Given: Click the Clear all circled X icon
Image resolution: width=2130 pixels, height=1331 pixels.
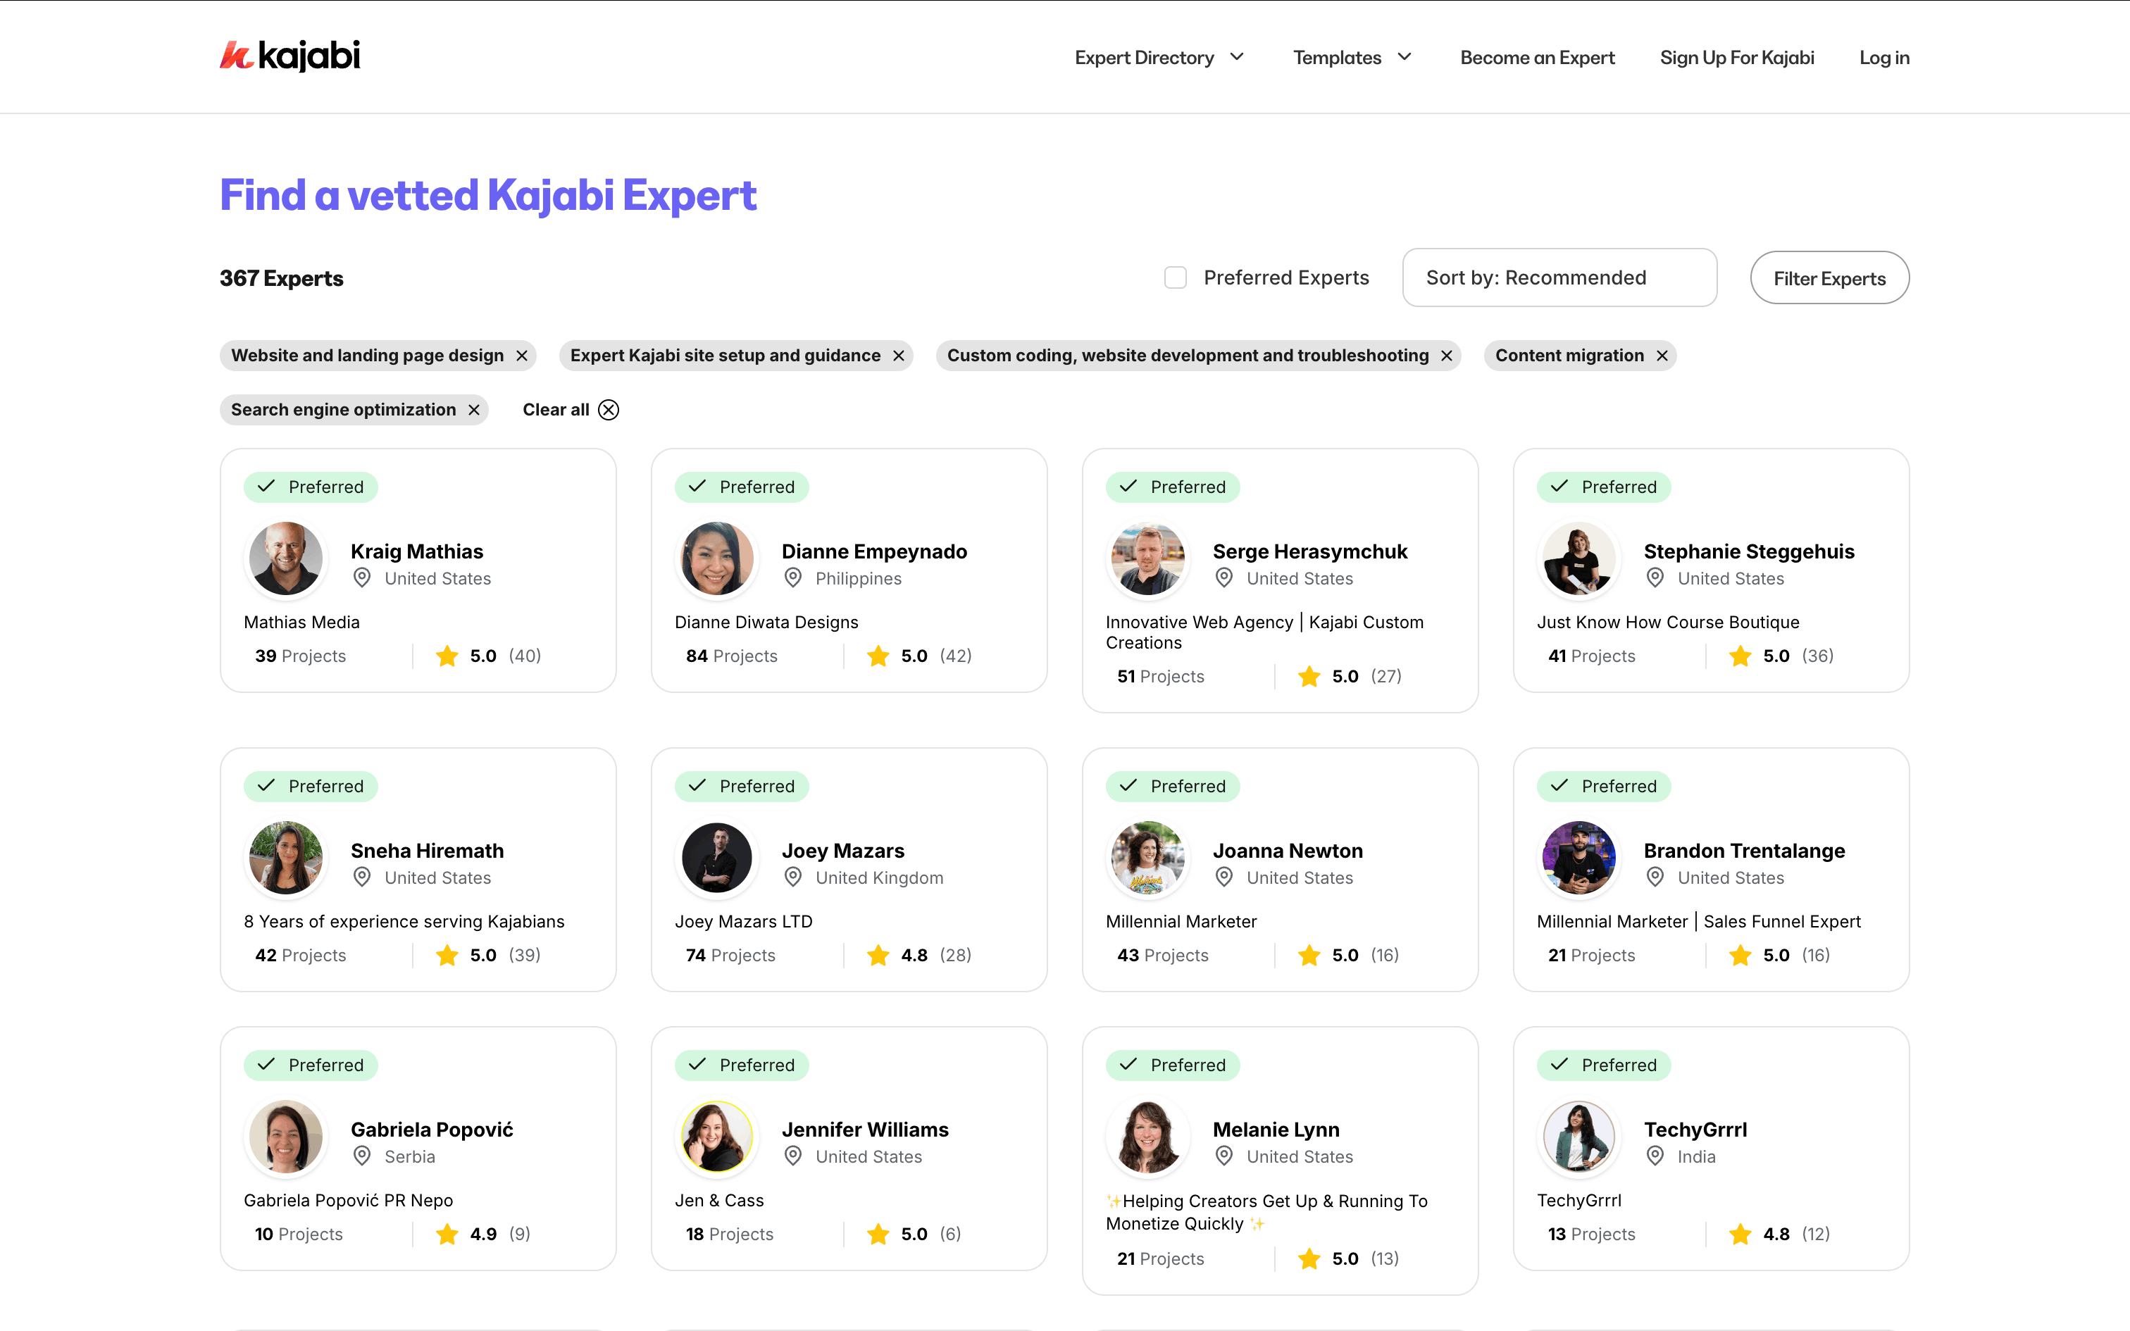Looking at the screenshot, I should coord(608,410).
